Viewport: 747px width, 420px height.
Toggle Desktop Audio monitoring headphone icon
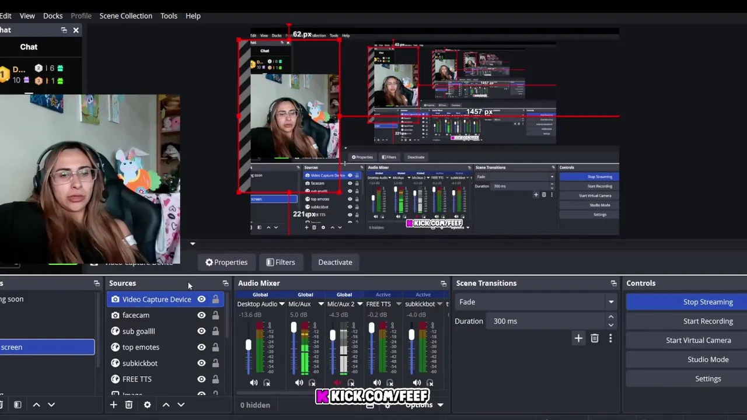(x=267, y=383)
